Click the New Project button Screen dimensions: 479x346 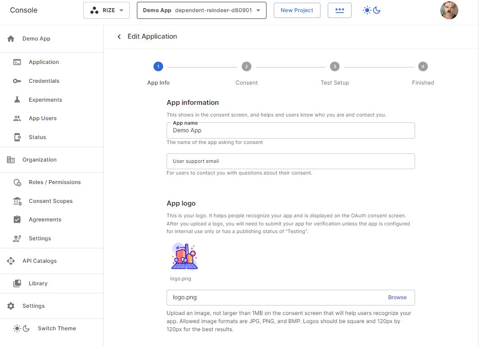coord(297,10)
